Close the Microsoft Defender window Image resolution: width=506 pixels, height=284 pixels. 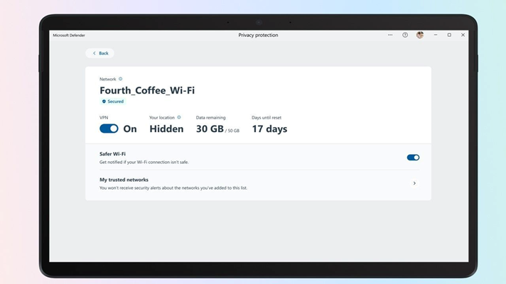coord(463,35)
